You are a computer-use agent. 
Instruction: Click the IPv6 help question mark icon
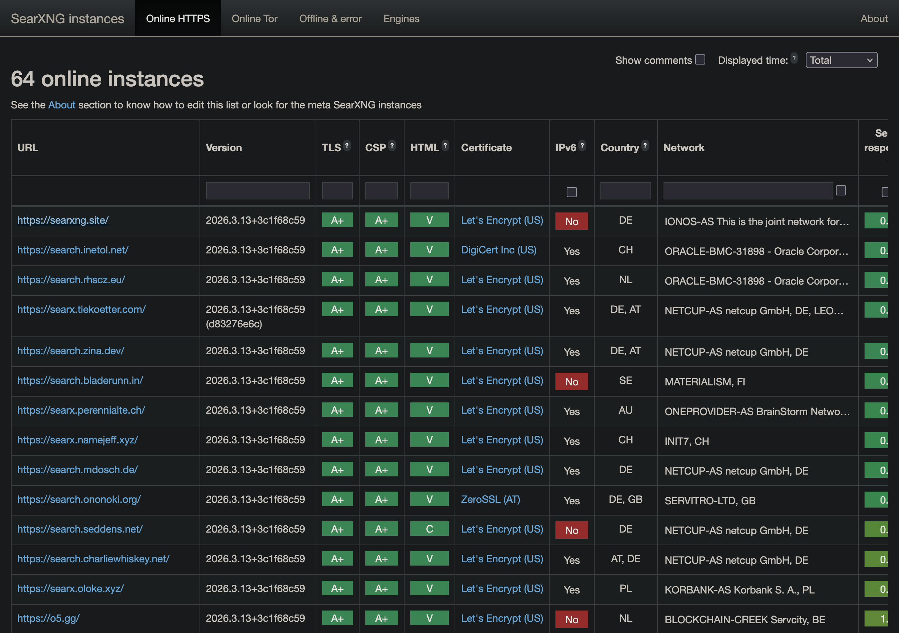582,145
